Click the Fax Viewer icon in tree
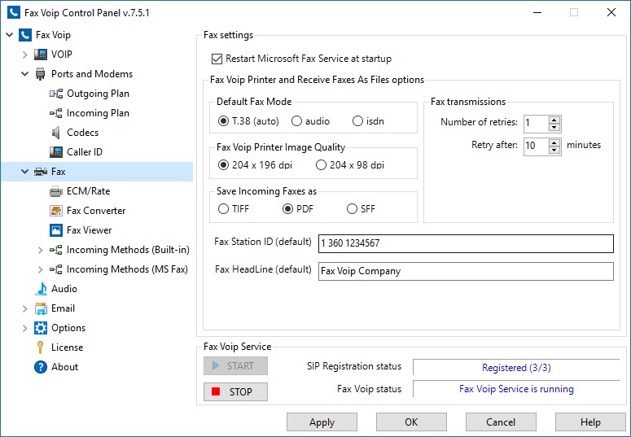Viewport: 631px width, 437px height. tap(56, 230)
